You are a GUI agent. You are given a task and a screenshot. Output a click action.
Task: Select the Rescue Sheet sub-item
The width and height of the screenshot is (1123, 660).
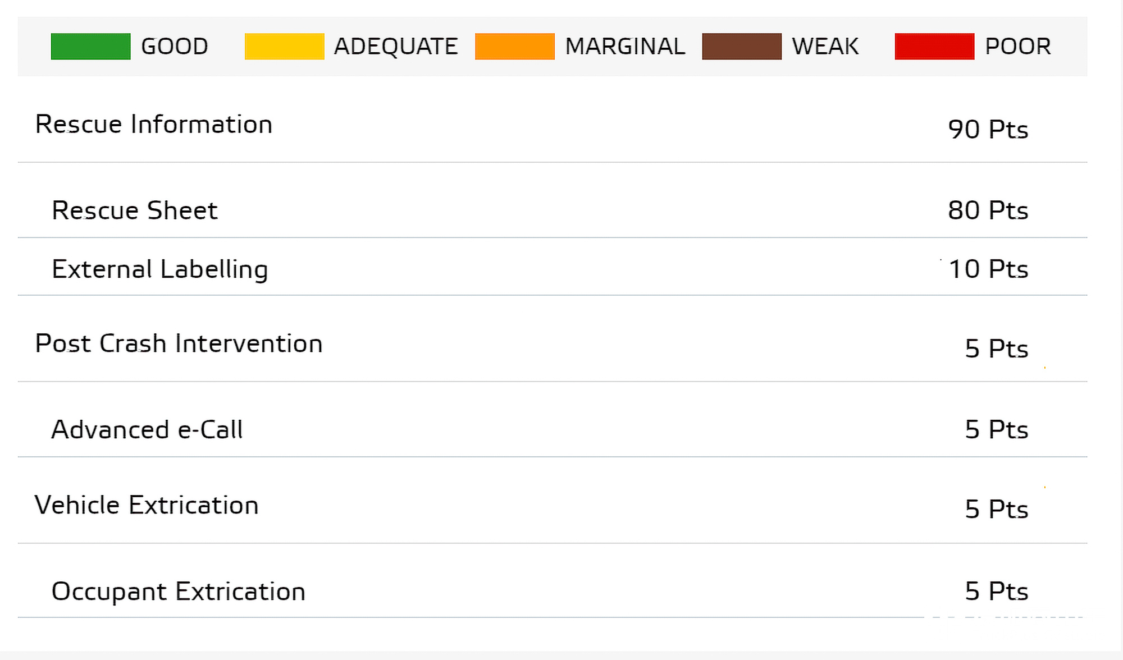pyautogui.click(x=134, y=210)
